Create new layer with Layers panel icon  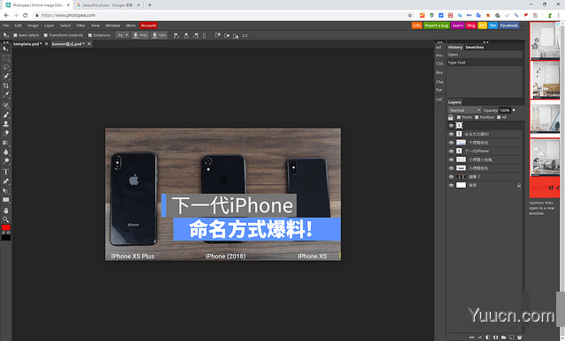click(511, 337)
